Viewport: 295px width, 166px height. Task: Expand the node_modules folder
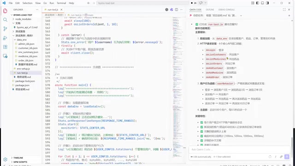point(23,19)
